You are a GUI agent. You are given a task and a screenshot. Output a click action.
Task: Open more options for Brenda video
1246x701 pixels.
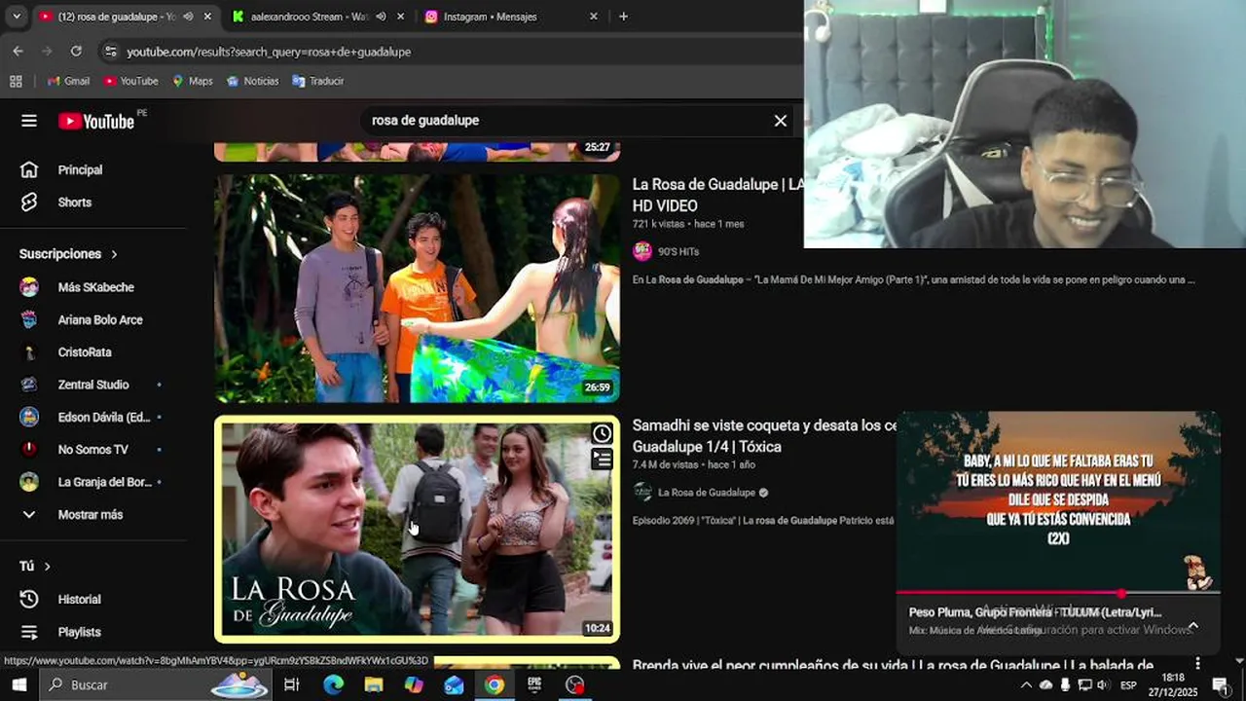coord(1198,665)
